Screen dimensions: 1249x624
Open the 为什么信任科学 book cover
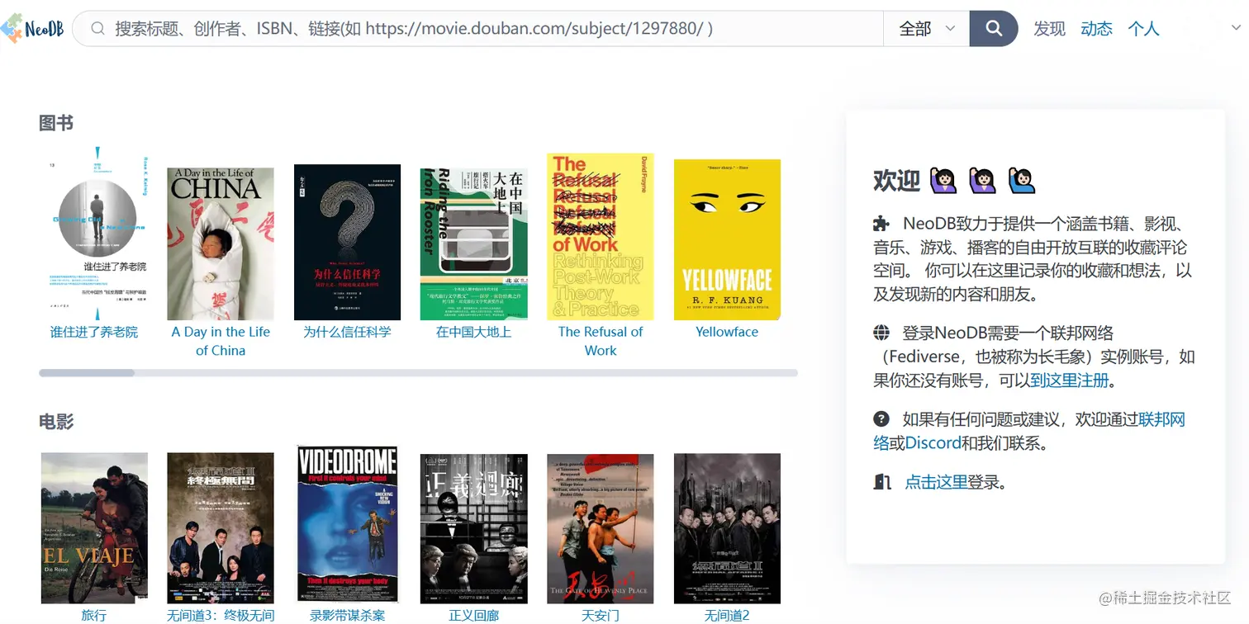(x=347, y=242)
